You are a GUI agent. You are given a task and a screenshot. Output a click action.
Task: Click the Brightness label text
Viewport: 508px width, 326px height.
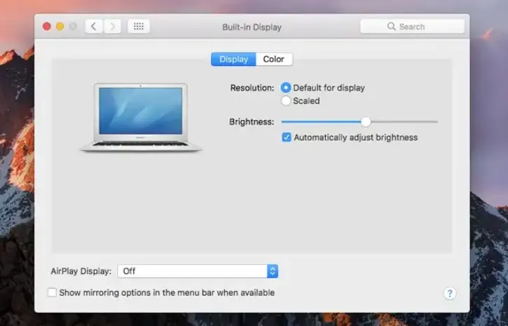coord(252,122)
